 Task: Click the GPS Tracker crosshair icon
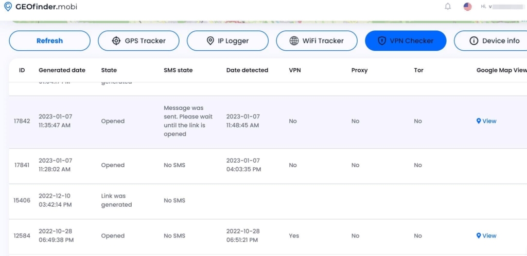pos(116,41)
